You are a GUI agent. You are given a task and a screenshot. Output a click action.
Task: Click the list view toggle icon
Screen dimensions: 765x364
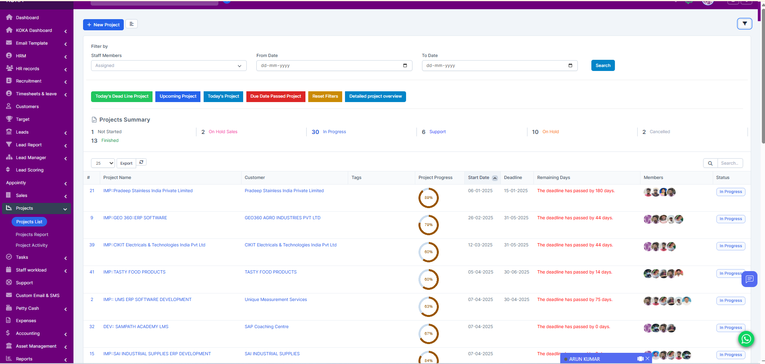pyautogui.click(x=131, y=24)
